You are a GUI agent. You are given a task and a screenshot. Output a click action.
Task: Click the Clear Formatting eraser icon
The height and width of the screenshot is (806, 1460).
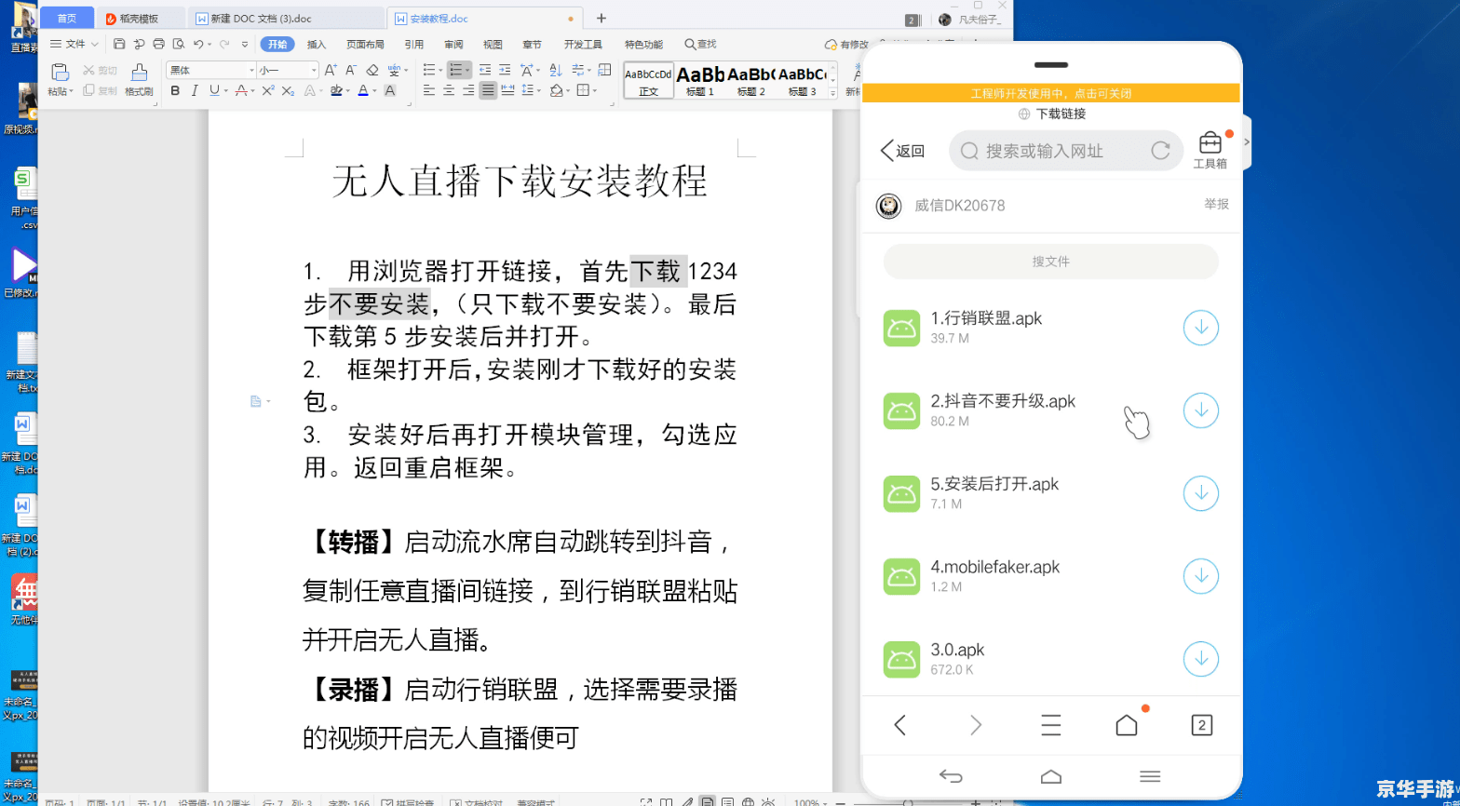click(x=372, y=70)
